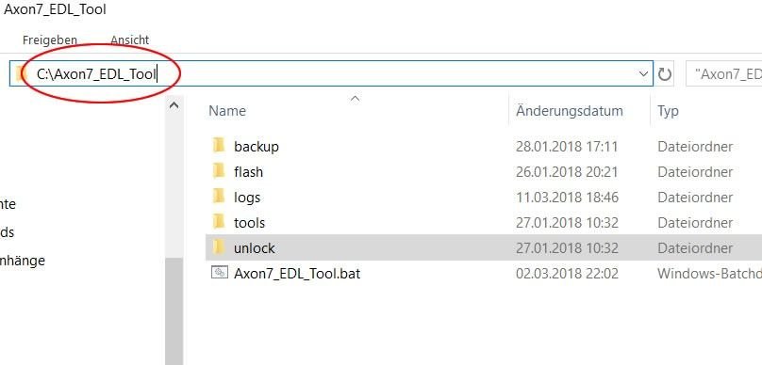This screenshot has width=762, height=365.
Task: Open the address bar history dropdown
Action: coord(644,74)
